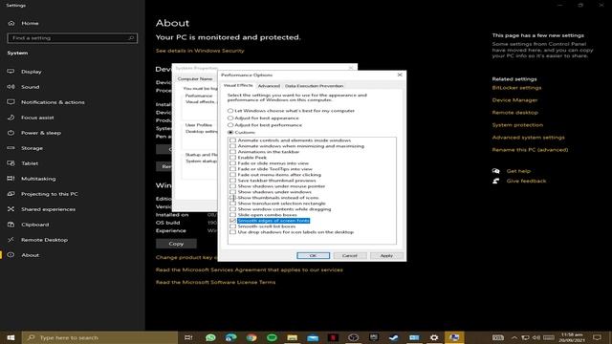Enable Animations in the taskbar

(x=233, y=152)
